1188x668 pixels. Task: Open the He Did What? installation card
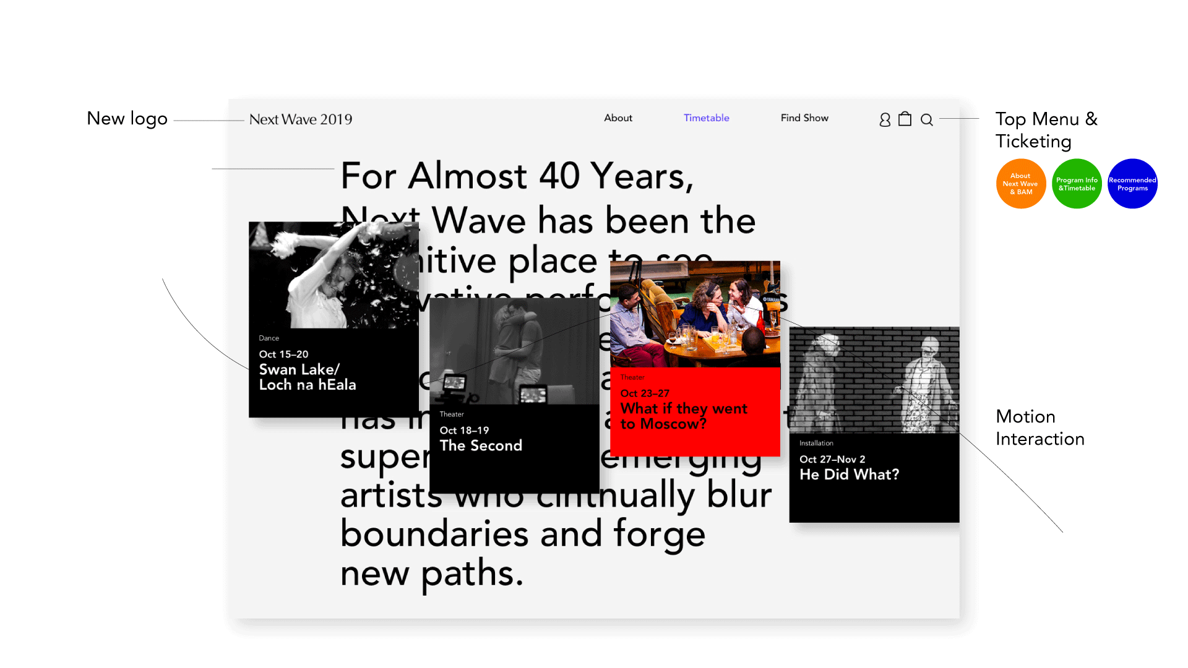point(849,474)
